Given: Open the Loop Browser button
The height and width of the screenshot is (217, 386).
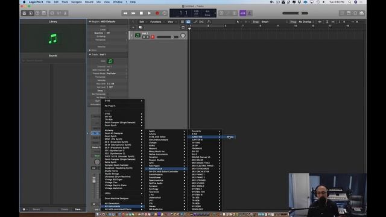Looking at the screenshot, I should tap(355, 13).
